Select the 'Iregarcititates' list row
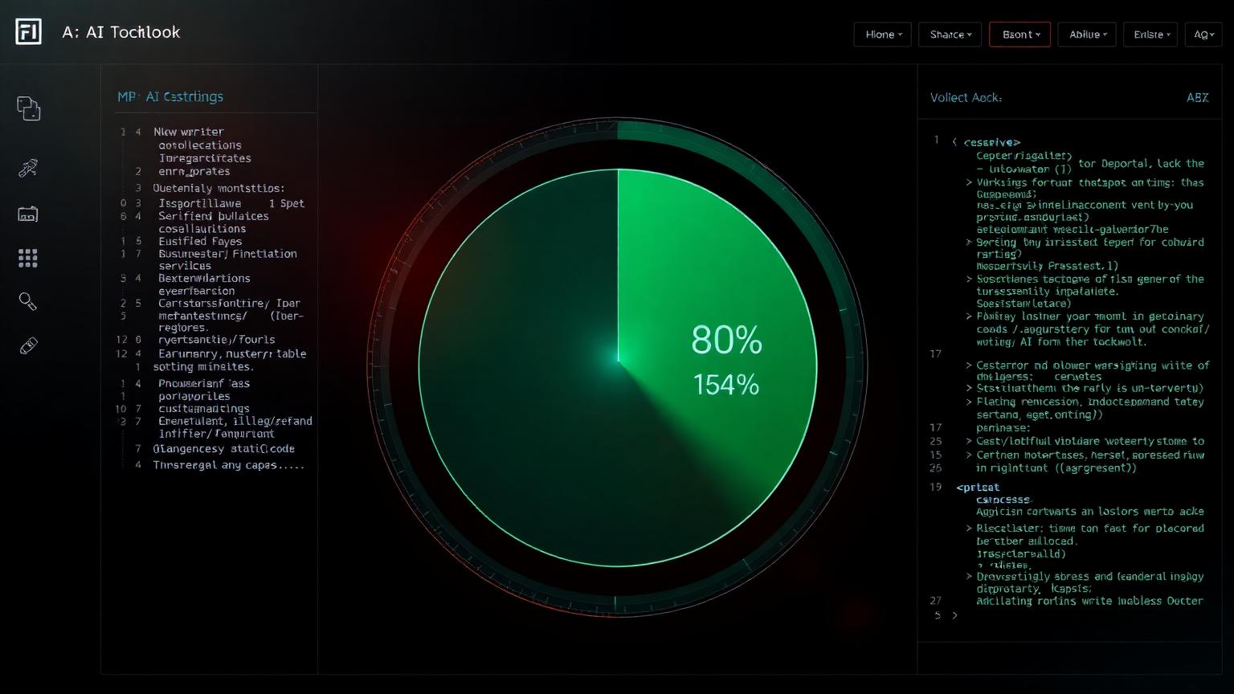Viewport: 1234px width, 694px height. [205, 158]
